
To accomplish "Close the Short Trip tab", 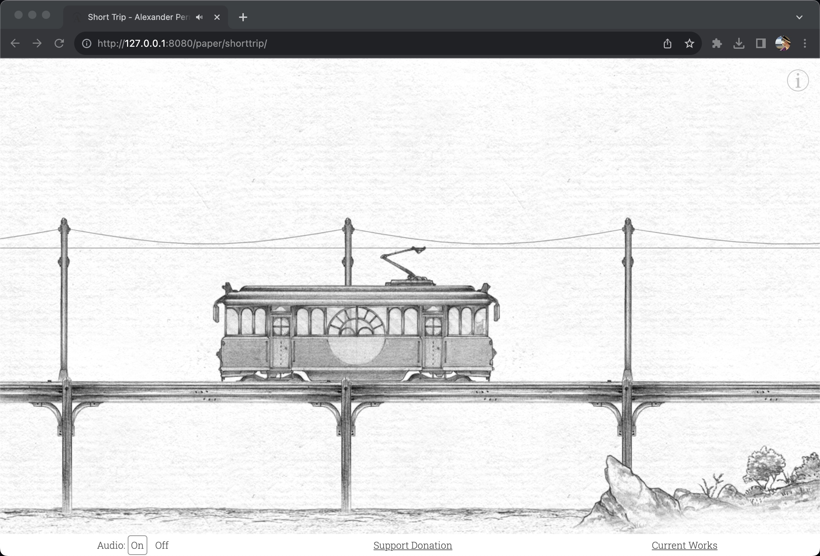I will [217, 17].
